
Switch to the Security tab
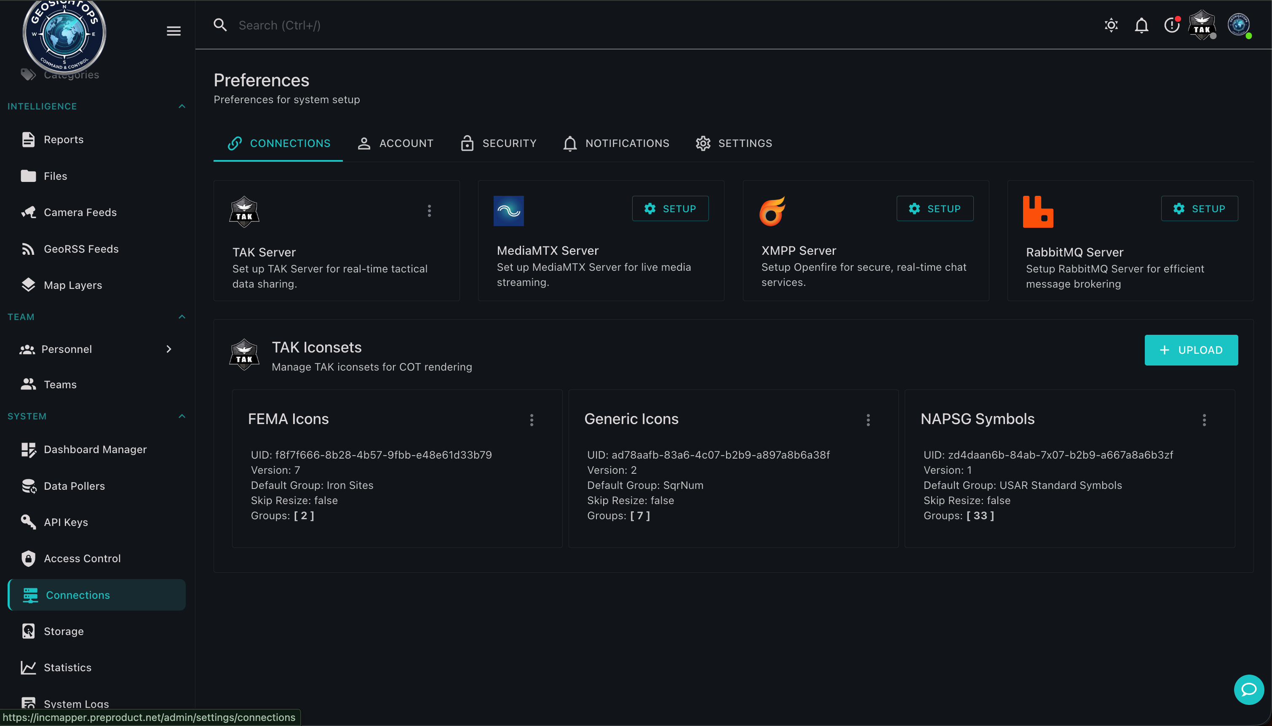(x=499, y=144)
